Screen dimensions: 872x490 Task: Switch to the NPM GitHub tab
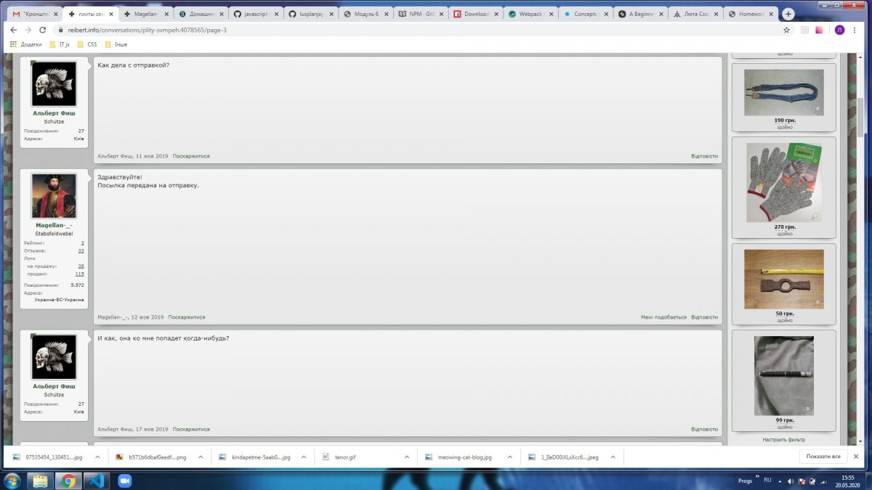click(419, 14)
